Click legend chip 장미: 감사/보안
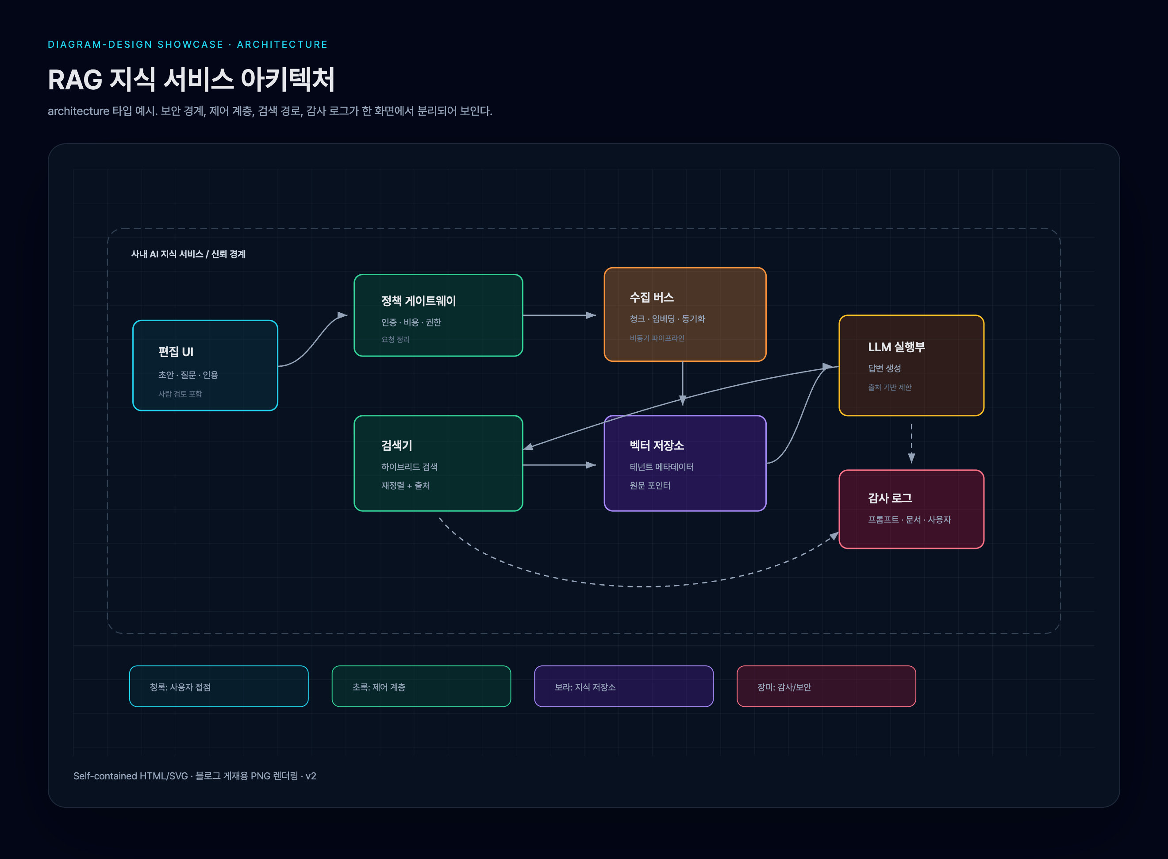 pos(826,686)
